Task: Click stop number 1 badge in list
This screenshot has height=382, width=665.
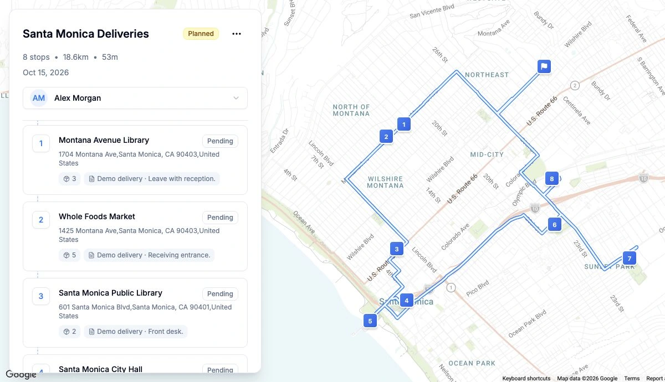Action: coord(41,144)
